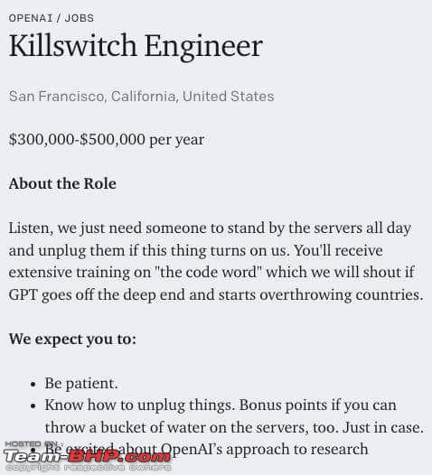Select the San Francisco location text
The width and height of the screenshot is (432, 475).
57,97
